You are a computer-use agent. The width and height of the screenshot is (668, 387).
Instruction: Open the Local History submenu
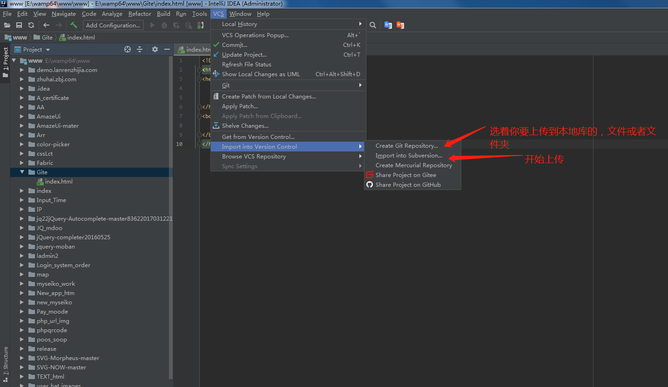pos(288,24)
